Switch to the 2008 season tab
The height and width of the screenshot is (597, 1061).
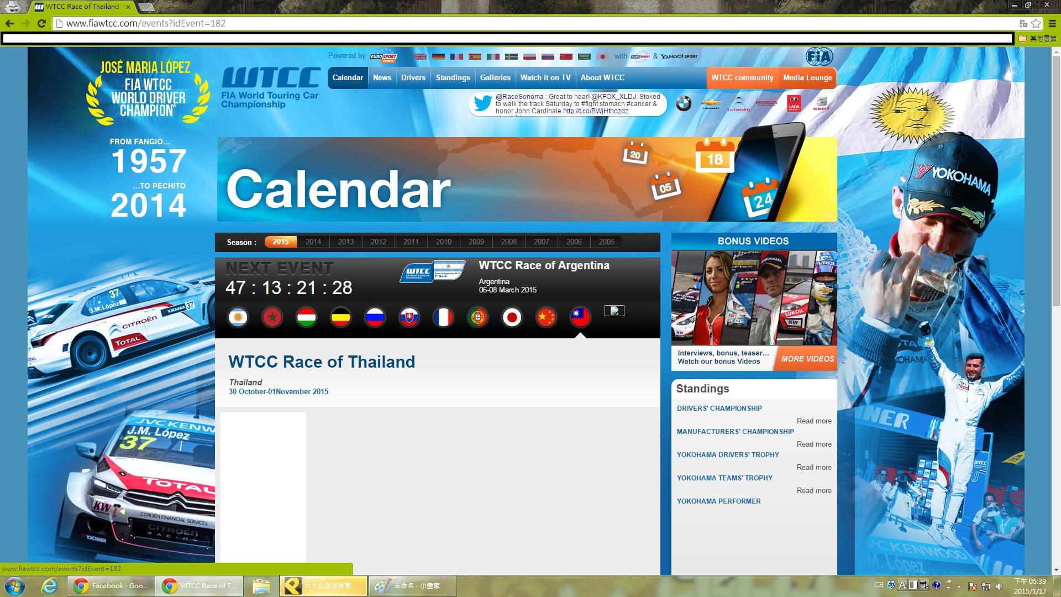509,242
